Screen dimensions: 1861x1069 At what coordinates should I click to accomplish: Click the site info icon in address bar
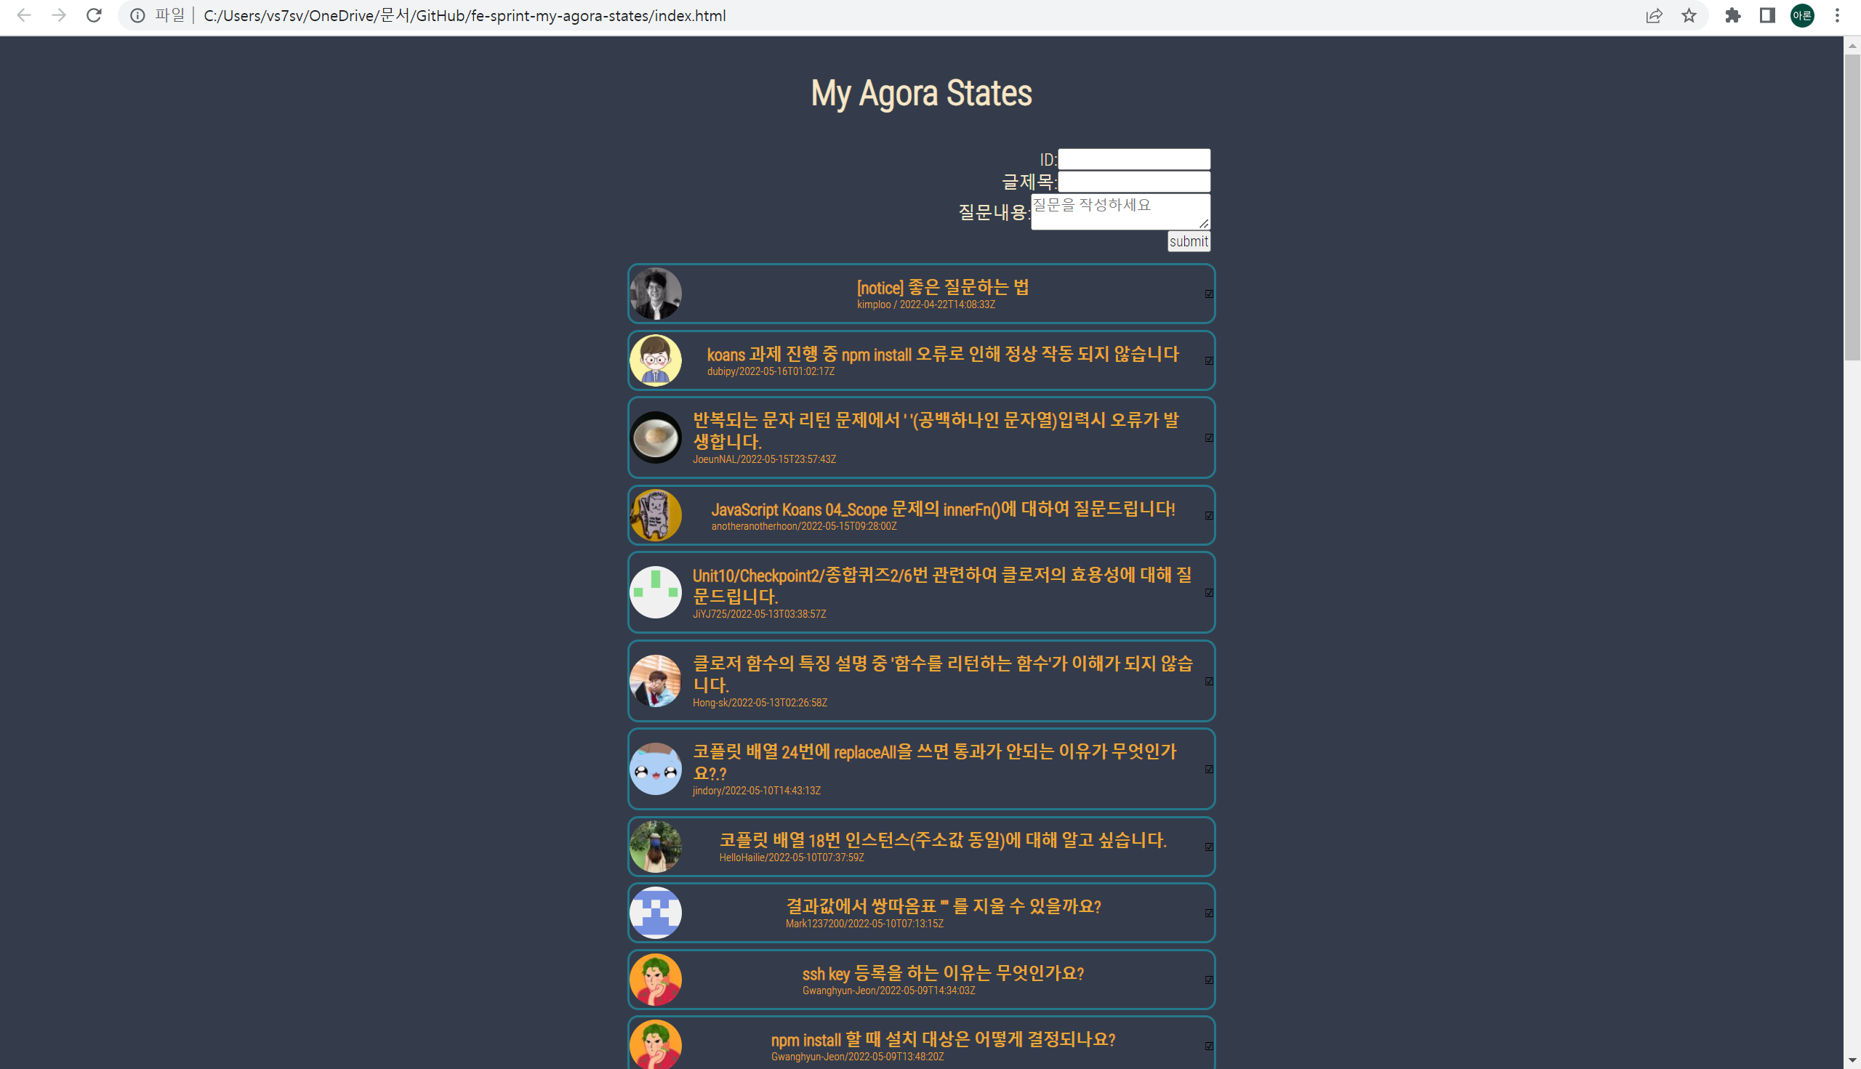point(137,15)
